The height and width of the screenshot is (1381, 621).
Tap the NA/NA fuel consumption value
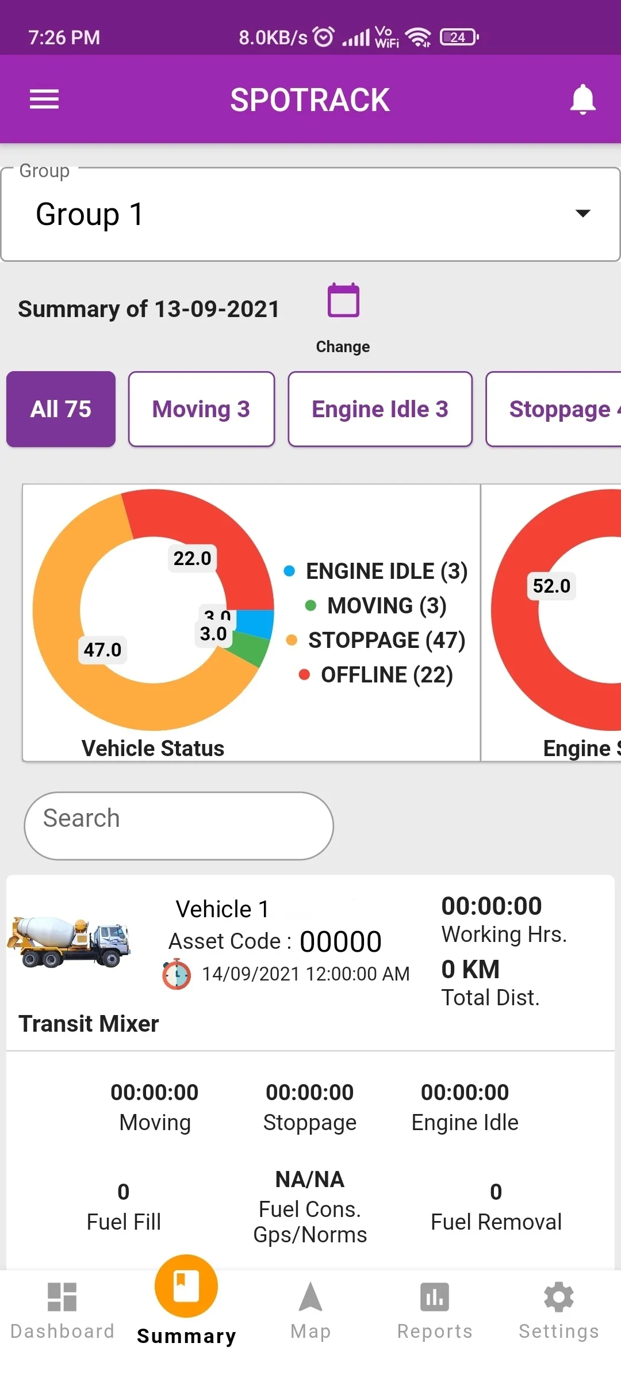[x=310, y=1180]
